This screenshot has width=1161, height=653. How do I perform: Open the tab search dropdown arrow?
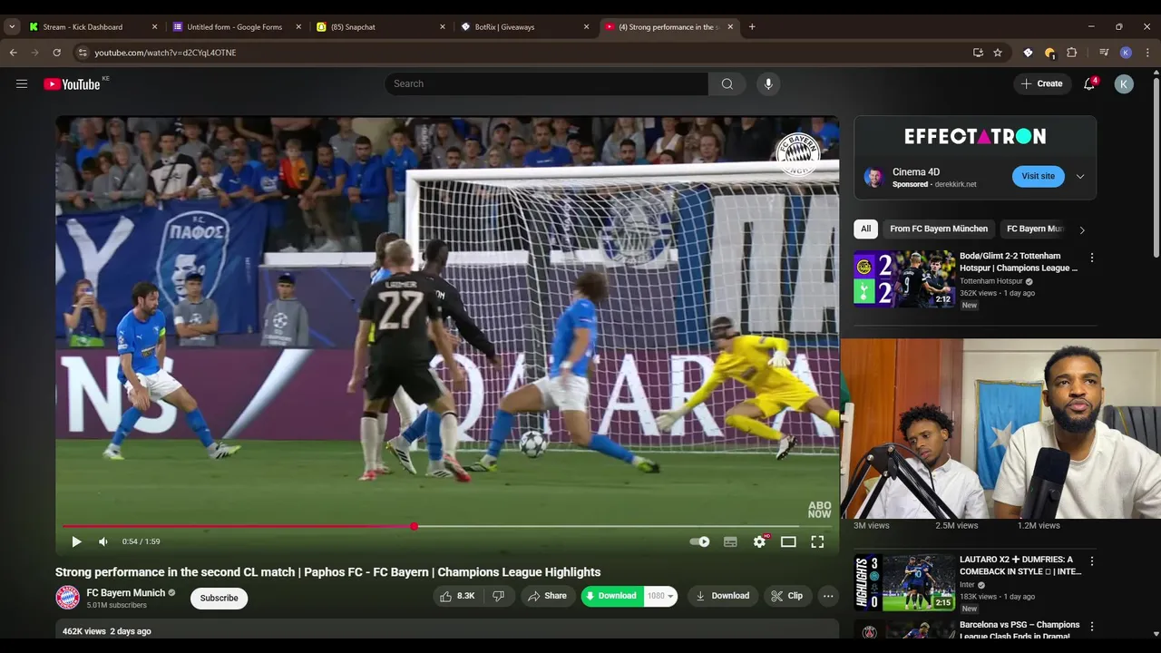point(12,26)
